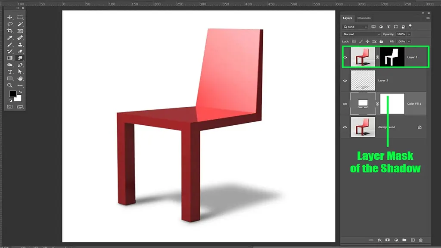Toggle type layer filter

click(388, 27)
